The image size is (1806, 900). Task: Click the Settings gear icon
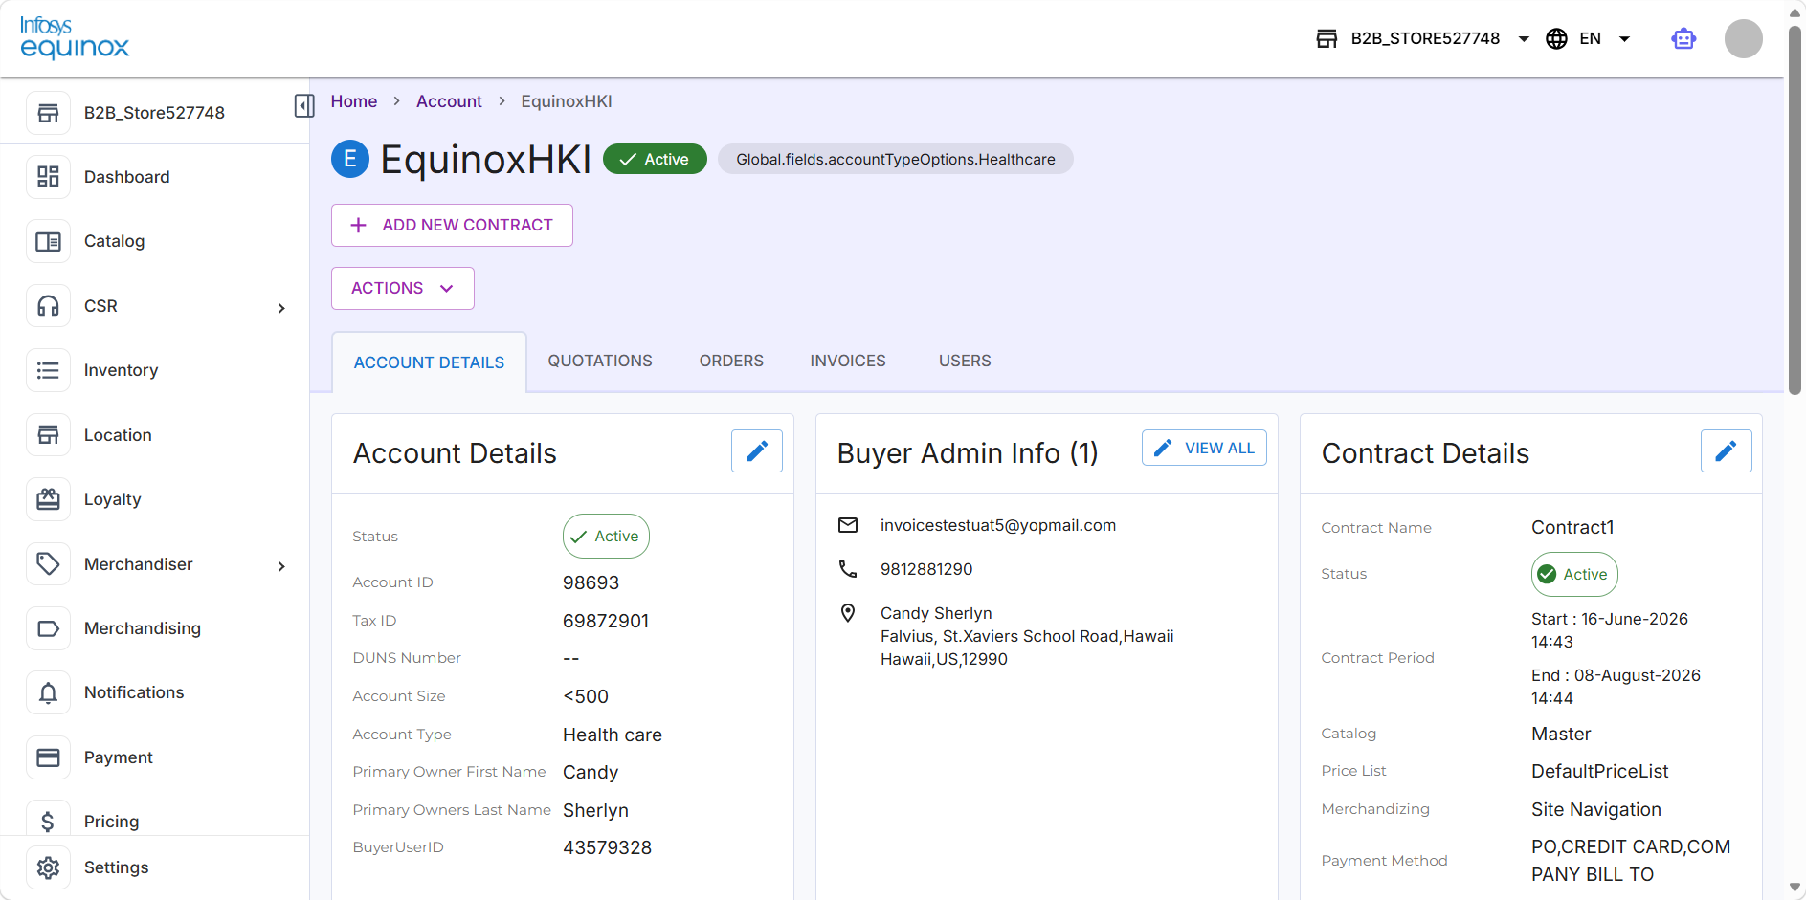tap(48, 867)
